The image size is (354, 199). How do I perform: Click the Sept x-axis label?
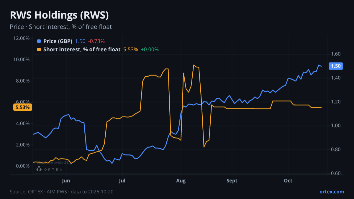pos(232,181)
